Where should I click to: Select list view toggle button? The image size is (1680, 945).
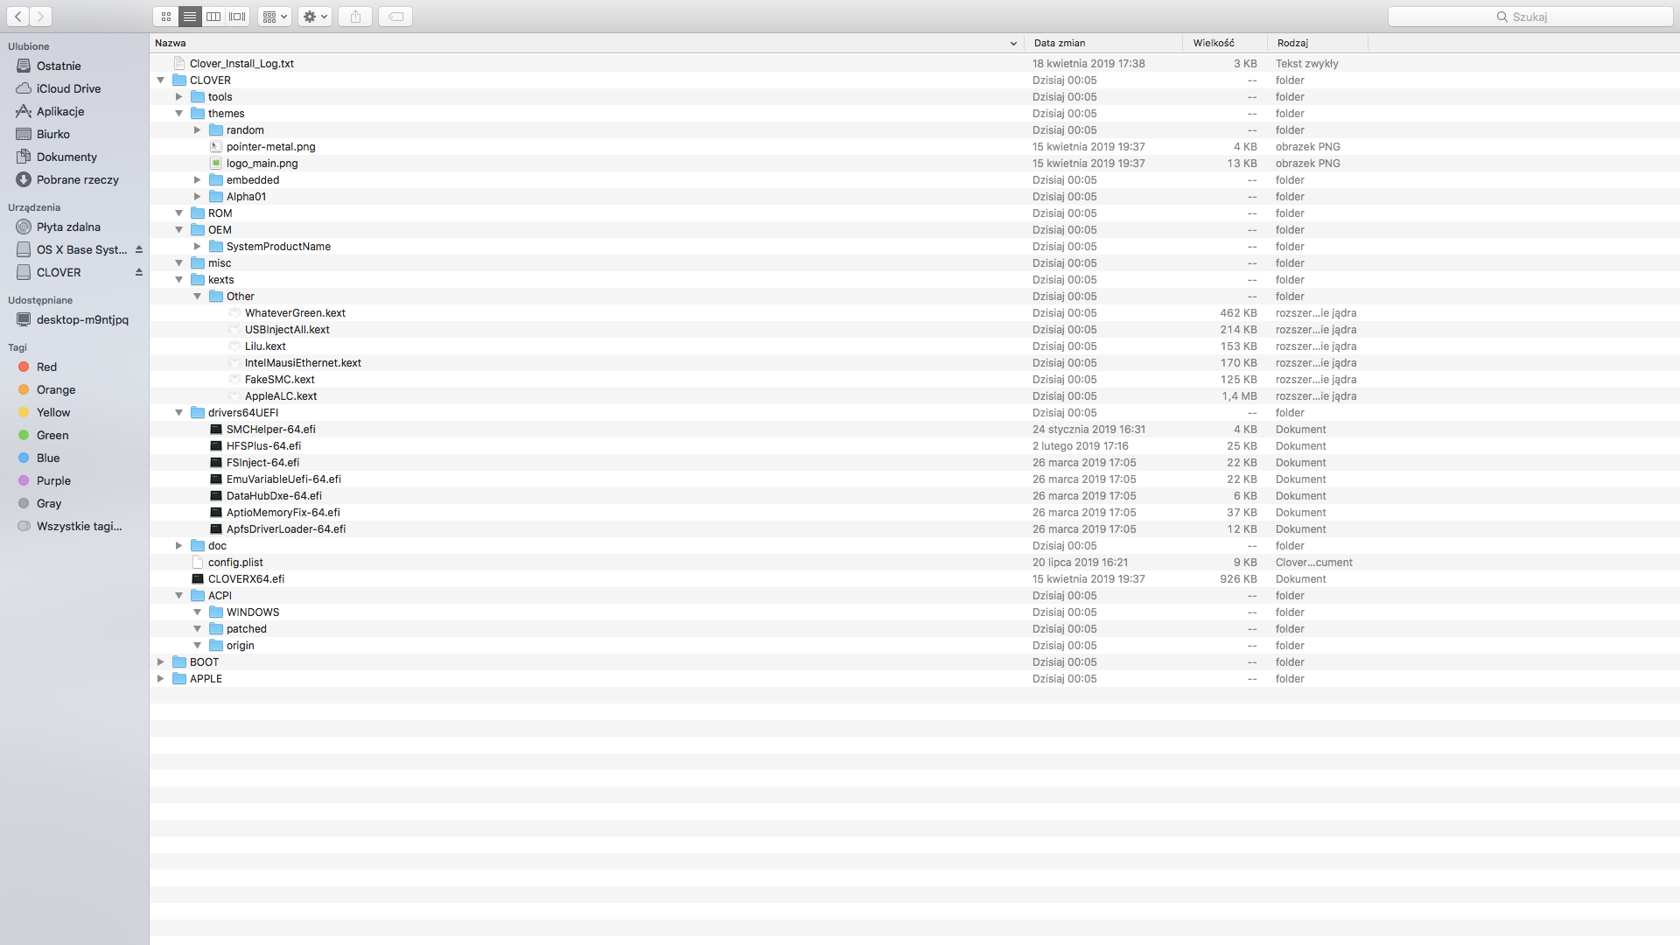[190, 17]
